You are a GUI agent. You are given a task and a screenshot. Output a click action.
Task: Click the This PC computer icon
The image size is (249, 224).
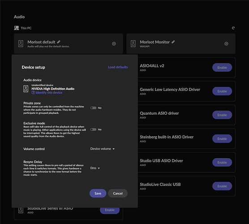(x=17, y=28)
